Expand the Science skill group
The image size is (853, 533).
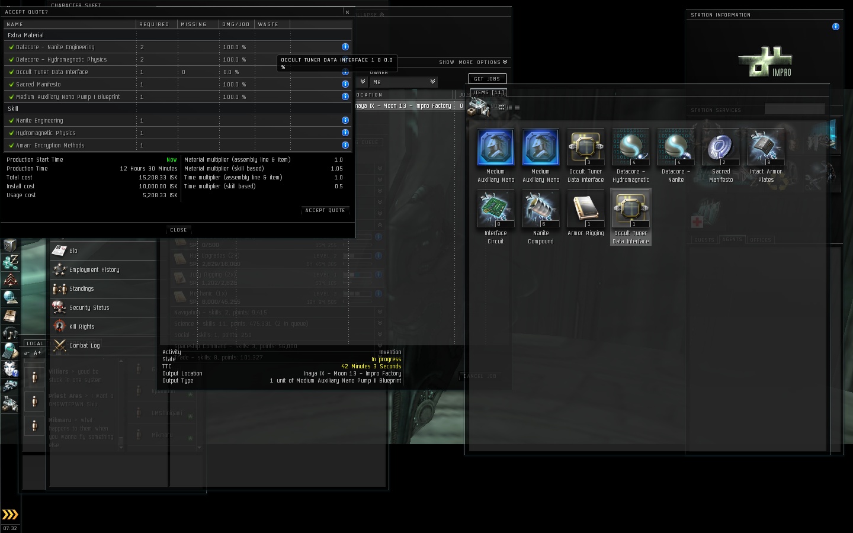(380, 323)
